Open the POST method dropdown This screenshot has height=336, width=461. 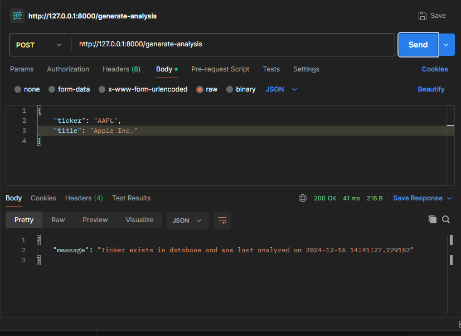click(x=39, y=44)
